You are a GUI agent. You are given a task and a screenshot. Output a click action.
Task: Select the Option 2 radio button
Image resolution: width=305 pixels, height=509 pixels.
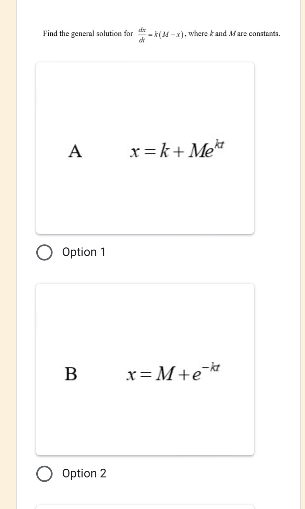[x=44, y=474]
